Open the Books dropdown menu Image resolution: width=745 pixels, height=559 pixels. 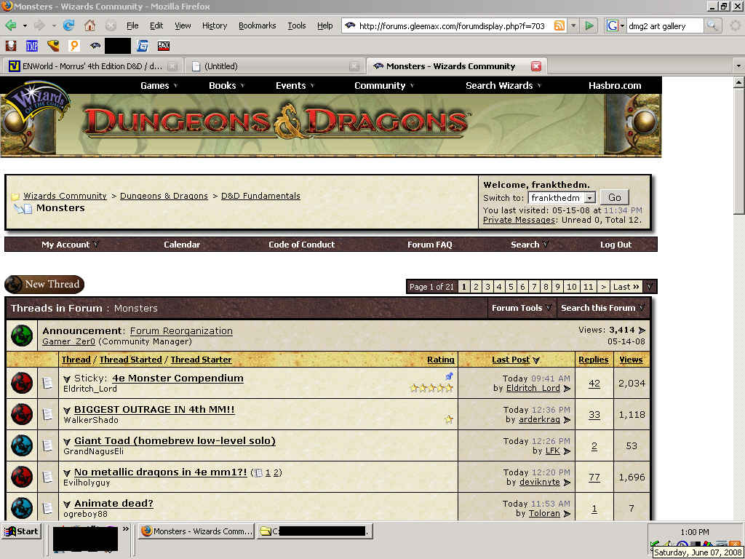coord(227,86)
